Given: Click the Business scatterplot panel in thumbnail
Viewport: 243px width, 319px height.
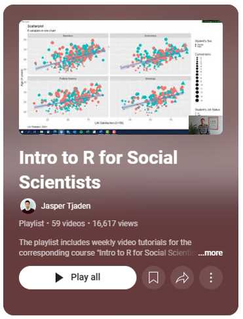Looking at the screenshot, I should point(68,54).
